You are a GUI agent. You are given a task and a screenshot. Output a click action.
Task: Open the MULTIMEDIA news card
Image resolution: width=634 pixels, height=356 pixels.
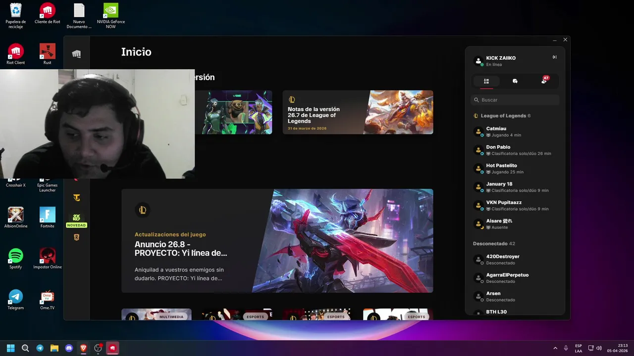pyautogui.click(x=157, y=314)
